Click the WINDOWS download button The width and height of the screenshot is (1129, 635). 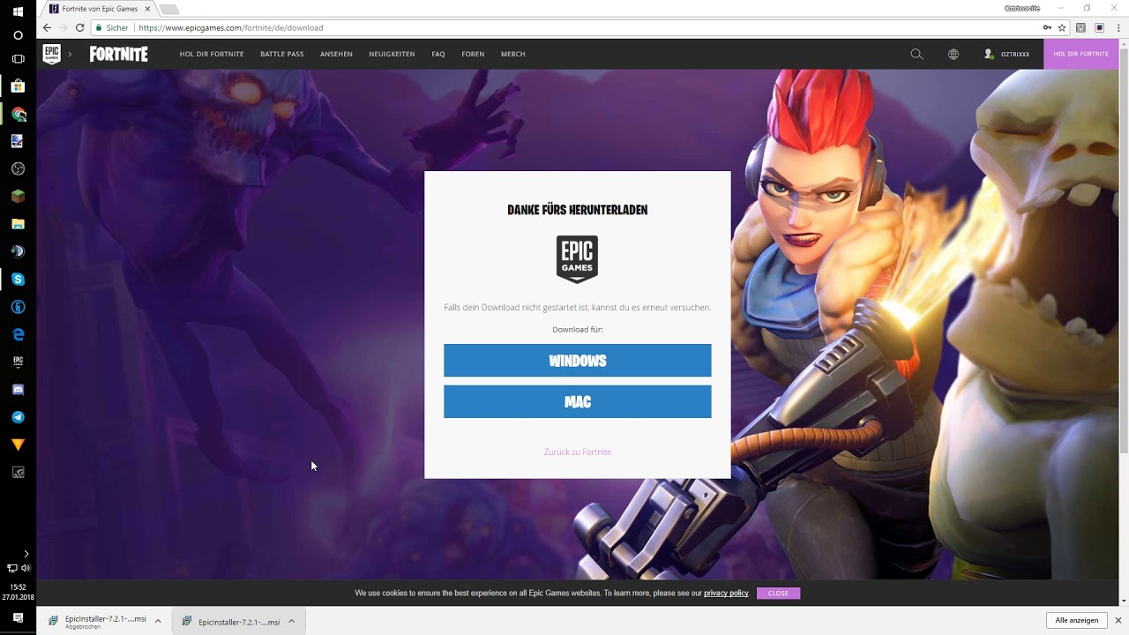(577, 361)
